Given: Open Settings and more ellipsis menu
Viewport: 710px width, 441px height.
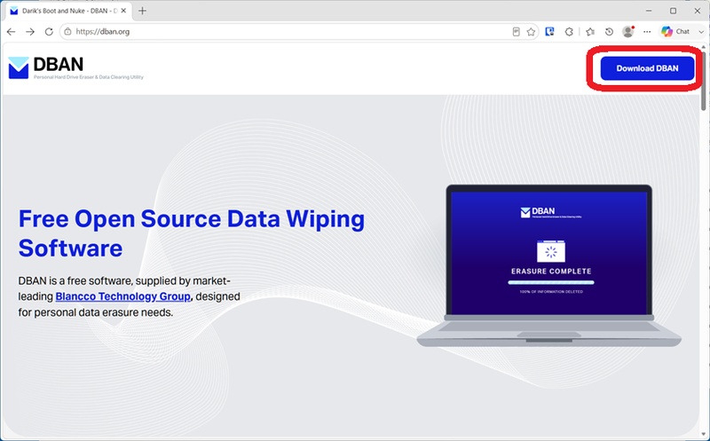Looking at the screenshot, I should pyautogui.click(x=647, y=32).
